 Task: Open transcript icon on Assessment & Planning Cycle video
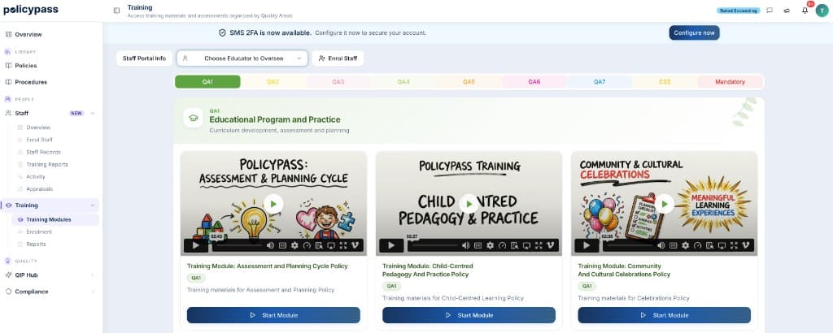(319, 245)
